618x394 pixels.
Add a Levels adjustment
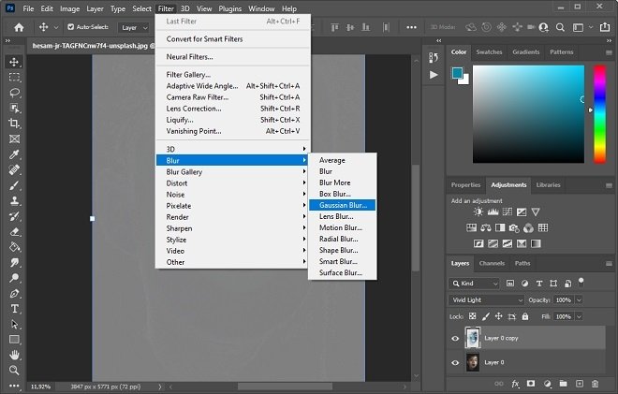[493, 212]
